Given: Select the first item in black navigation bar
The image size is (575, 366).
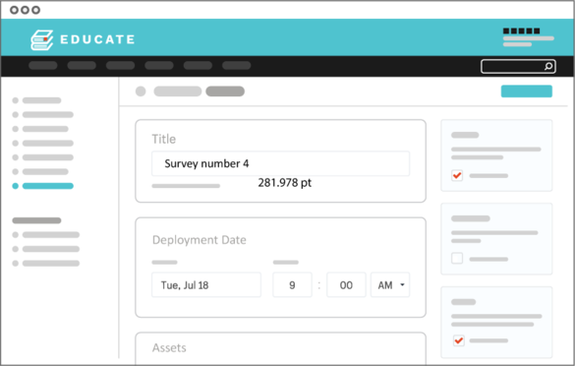Looking at the screenshot, I should tap(43, 65).
